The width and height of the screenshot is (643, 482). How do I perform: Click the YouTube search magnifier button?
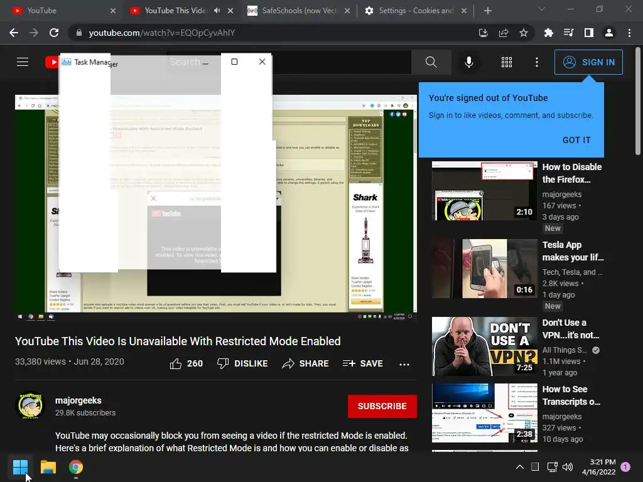click(x=431, y=62)
